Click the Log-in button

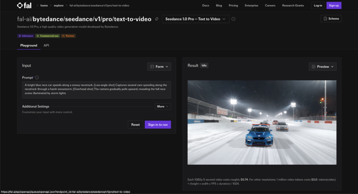[x=318, y=6]
